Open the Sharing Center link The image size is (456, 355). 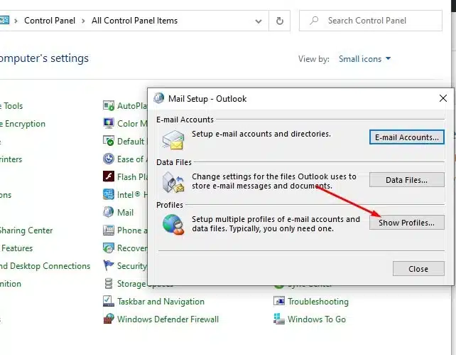pos(26,230)
